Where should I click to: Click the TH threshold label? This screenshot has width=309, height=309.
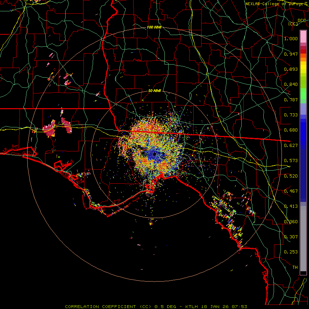295,267
